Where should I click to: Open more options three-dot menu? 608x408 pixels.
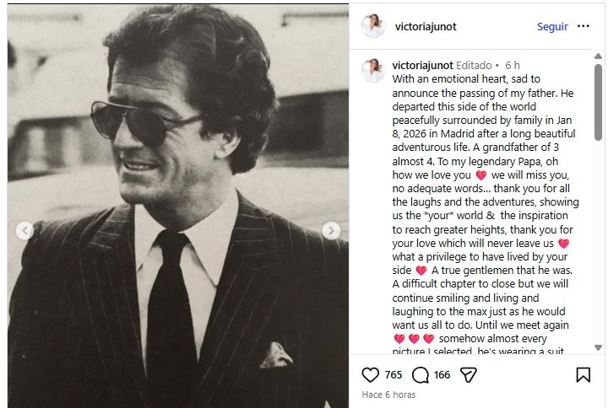(x=584, y=26)
